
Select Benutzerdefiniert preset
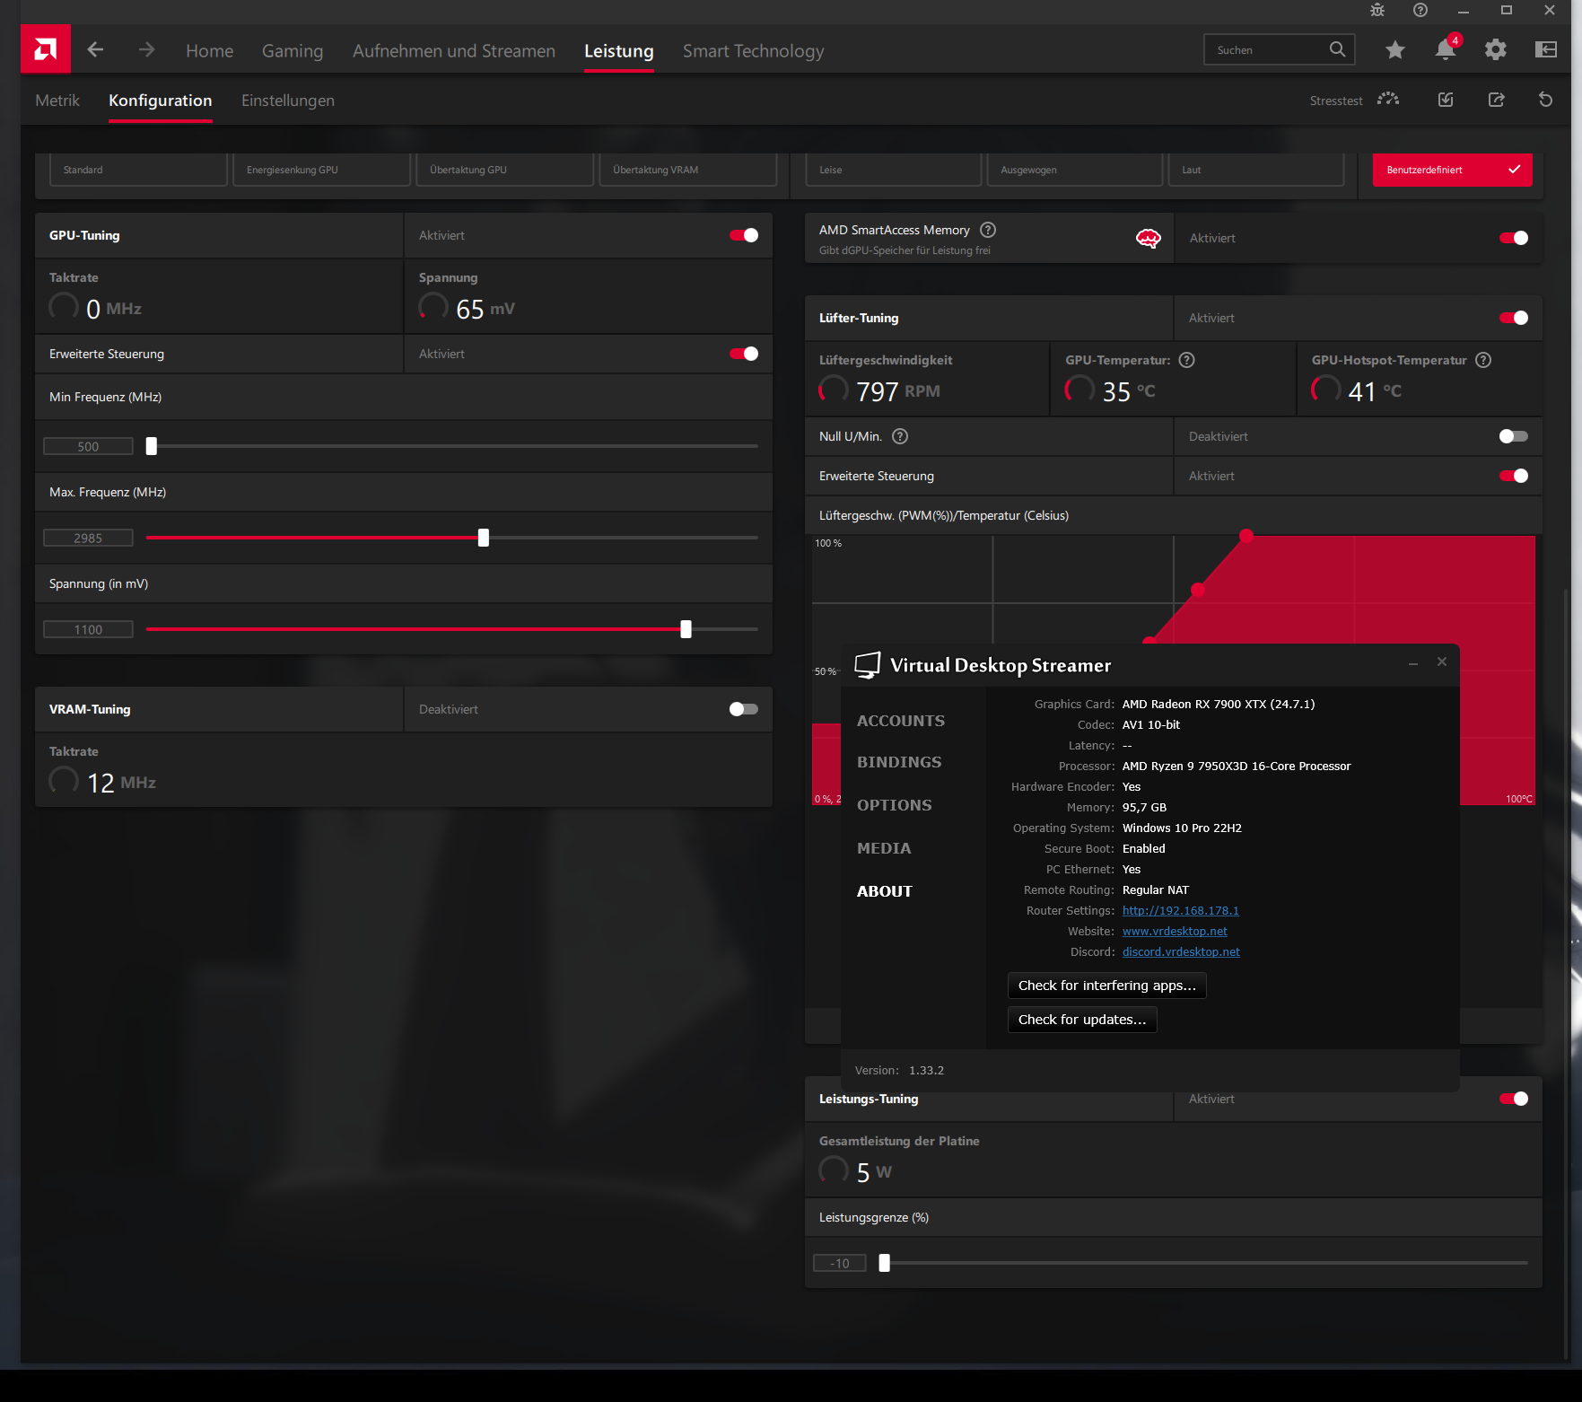coord(1452,170)
